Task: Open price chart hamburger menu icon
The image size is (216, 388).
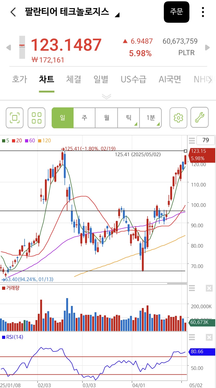Action: (x=192, y=141)
